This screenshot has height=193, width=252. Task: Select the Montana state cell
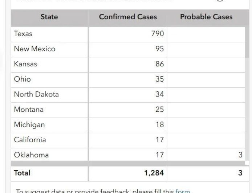point(29,110)
